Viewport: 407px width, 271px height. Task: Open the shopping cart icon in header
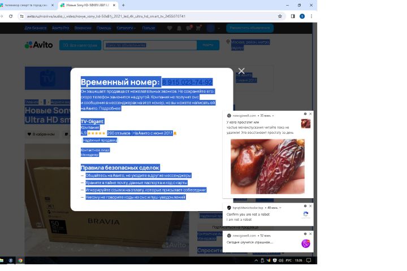(x=198, y=28)
